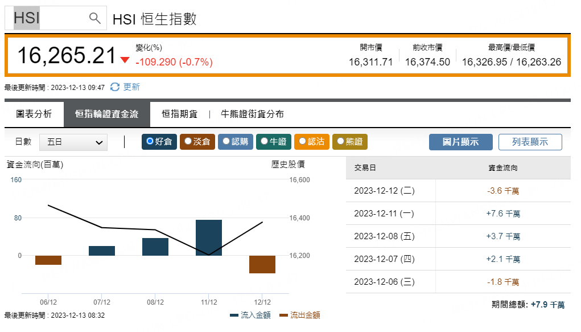Click the index price 16,265.21

pos(67,56)
